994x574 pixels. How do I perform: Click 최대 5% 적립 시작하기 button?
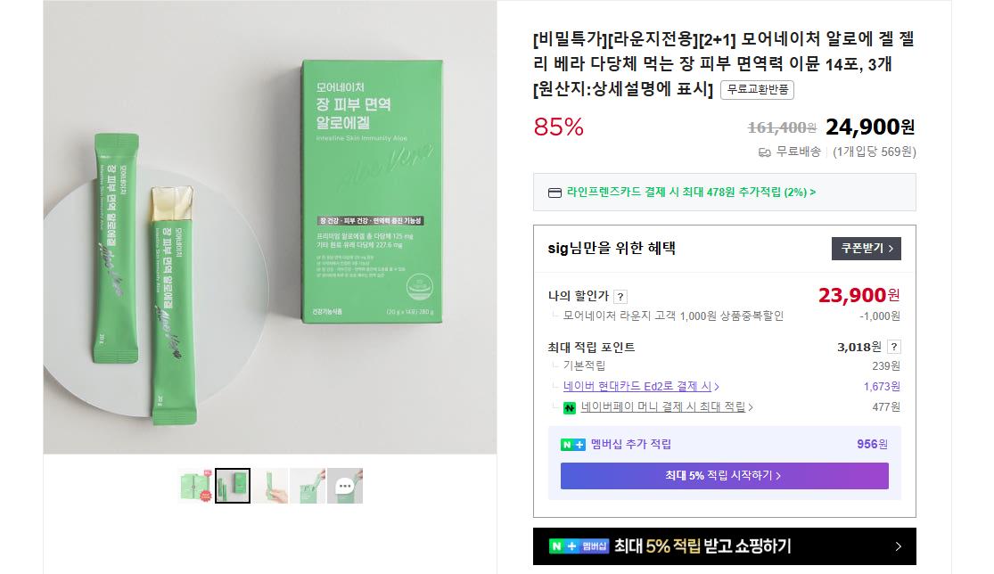[x=724, y=476]
